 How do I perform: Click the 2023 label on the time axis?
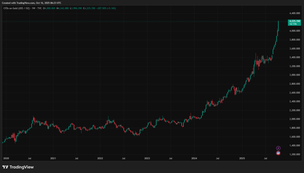(x=147, y=159)
